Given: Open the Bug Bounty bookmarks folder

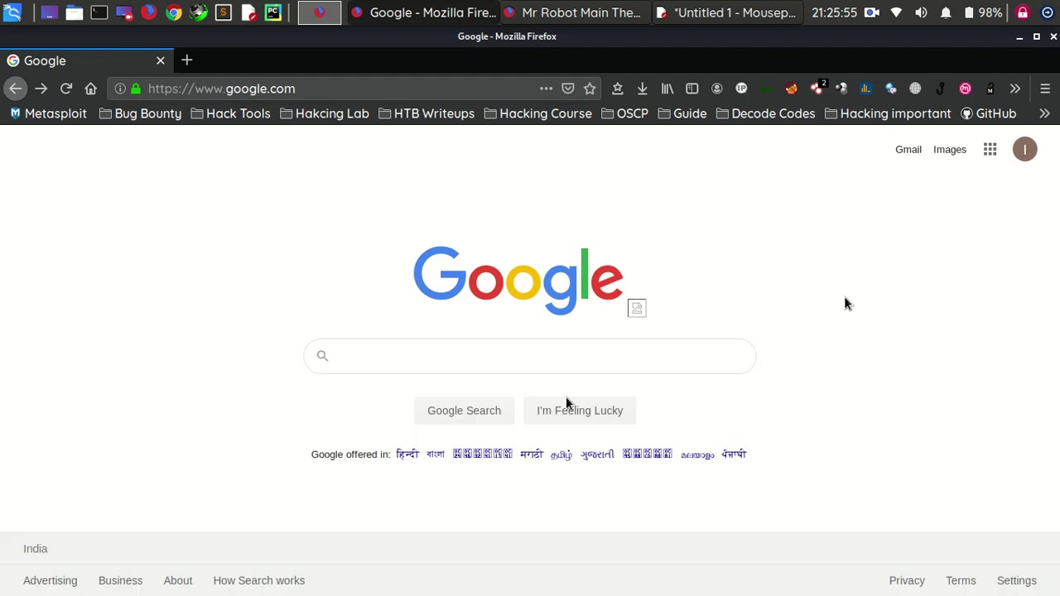Looking at the screenshot, I should click(x=140, y=113).
